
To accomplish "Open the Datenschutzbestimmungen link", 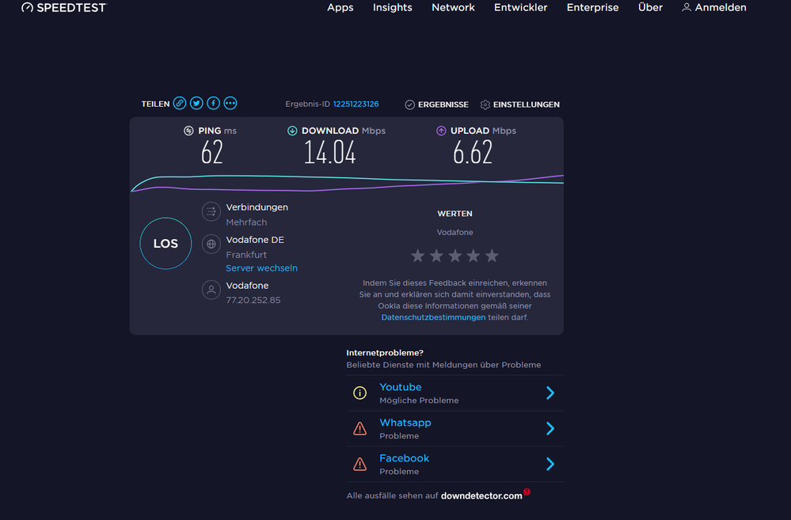I will [x=433, y=317].
